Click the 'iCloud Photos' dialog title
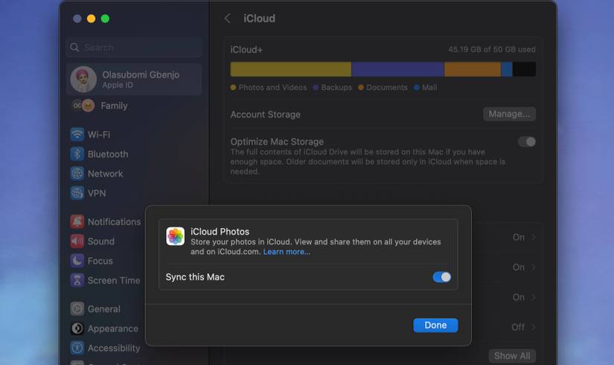The width and height of the screenshot is (614, 365). pos(220,232)
